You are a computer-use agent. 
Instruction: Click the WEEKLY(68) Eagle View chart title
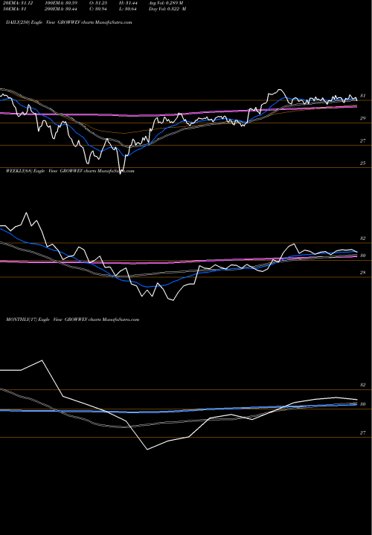point(70,171)
